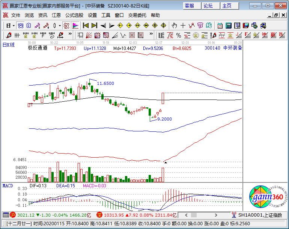Open the candlestick chart type dropdown arrow
The image size is (289, 229).
60,26
